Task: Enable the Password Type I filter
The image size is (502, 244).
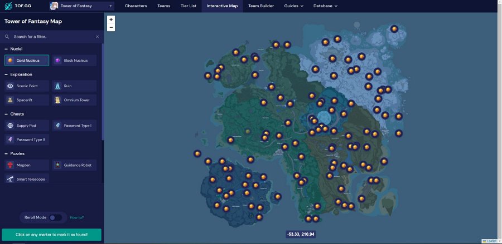Action: 74,126
